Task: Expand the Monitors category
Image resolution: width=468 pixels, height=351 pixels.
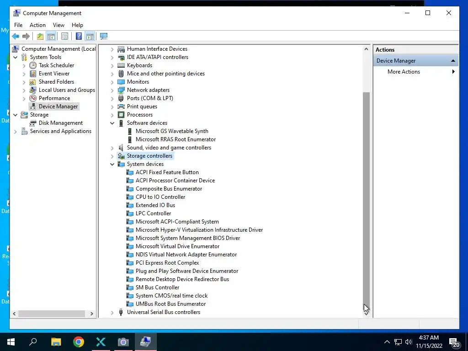Action: (x=112, y=82)
